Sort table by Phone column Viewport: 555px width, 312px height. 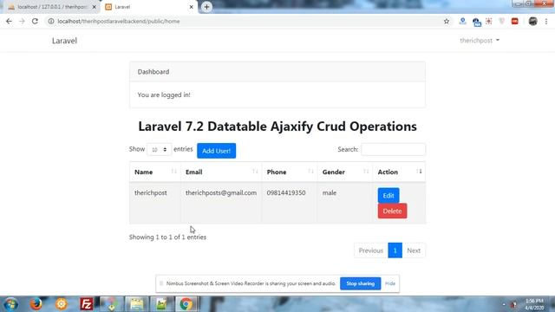290,172
